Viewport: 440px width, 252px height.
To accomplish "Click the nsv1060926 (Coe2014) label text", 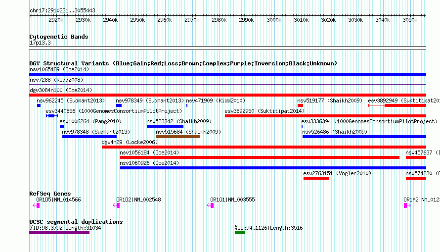I will pos(149,163).
